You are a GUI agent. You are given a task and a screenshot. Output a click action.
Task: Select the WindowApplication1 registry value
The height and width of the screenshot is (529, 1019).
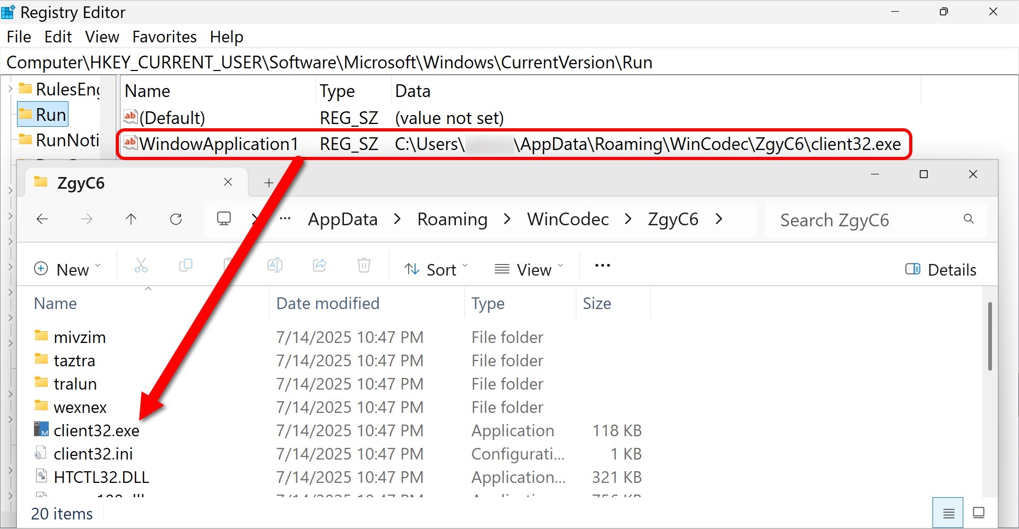219,144
